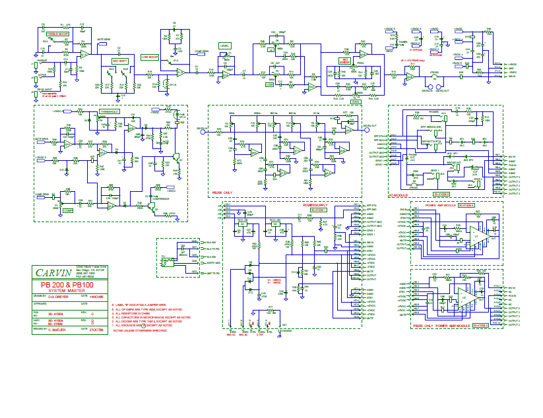Click the "BRIDGE OUT" jack label
This screenshot has width=543, height=418.
(x=454, y=163)
